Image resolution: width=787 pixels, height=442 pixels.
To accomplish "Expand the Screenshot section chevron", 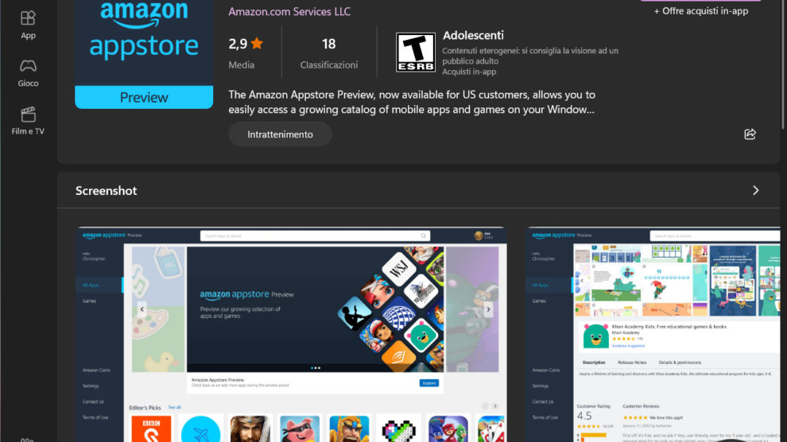I will (x=755, y=191).
